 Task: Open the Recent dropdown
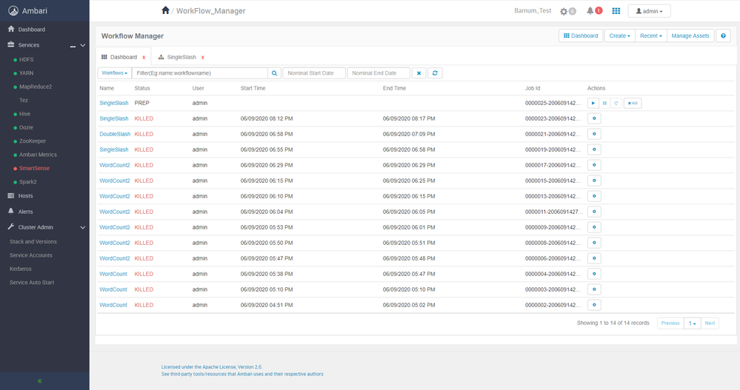pyautogui.click(x=651, y=36)
